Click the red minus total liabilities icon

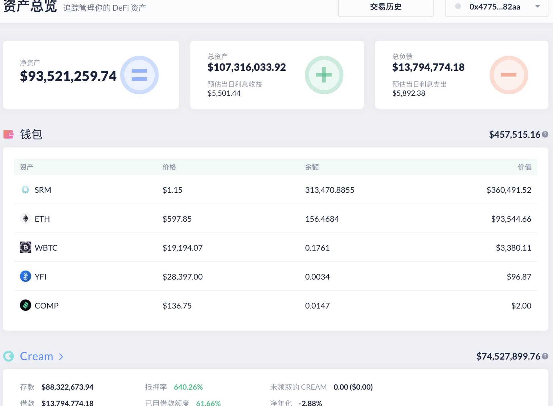tap(508, 75)
